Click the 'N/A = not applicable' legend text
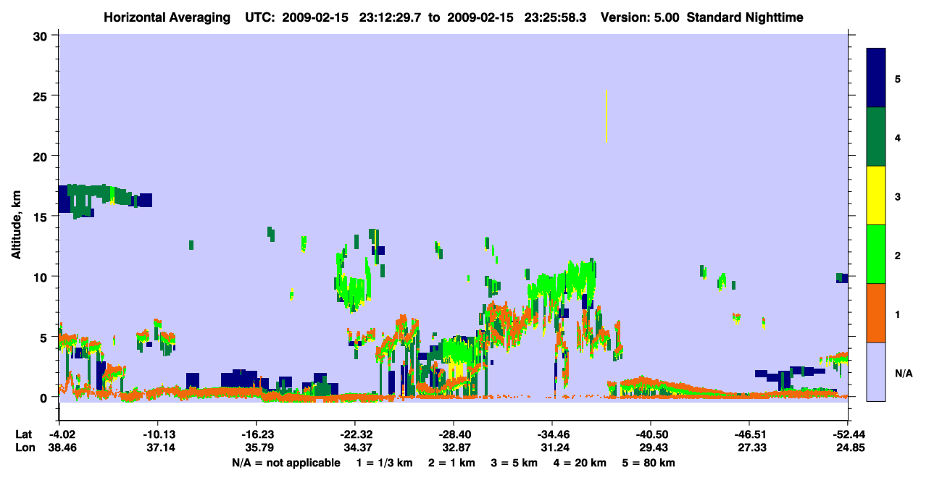Image resolution: width=942 pixels, height=483 pixels. [x=286, y=463]
